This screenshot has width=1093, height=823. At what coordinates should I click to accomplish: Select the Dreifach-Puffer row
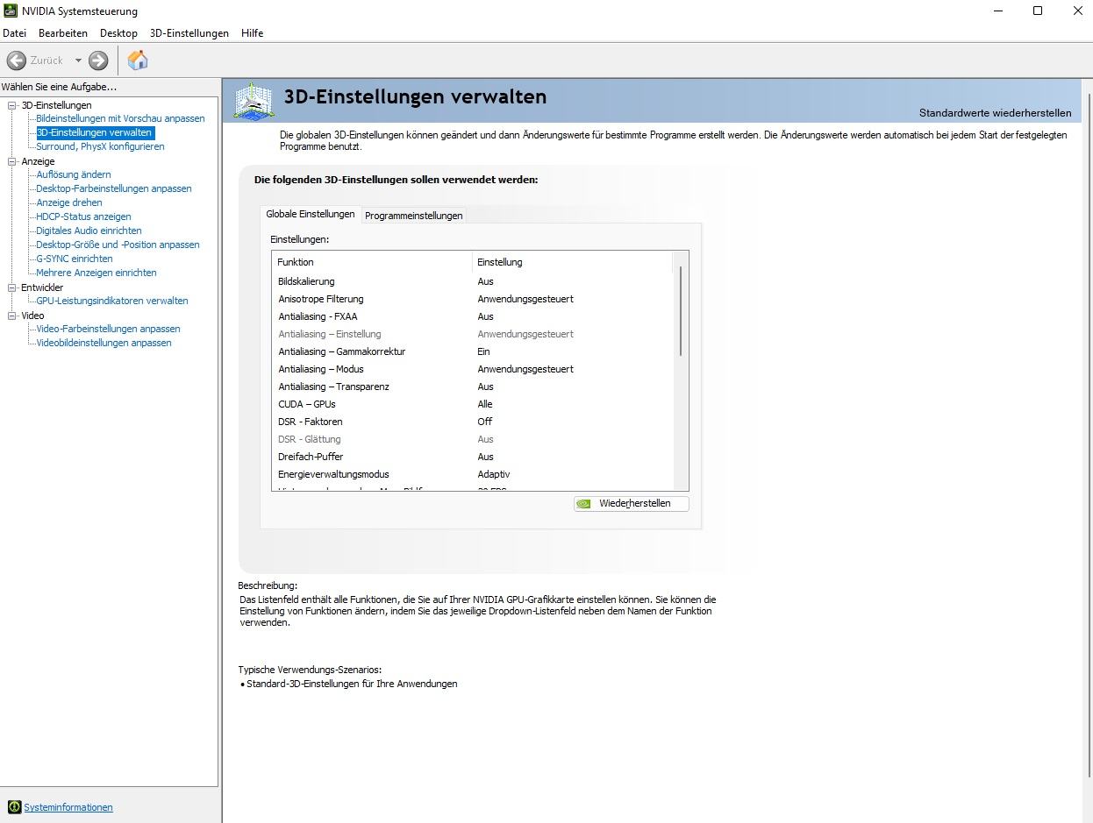tap(473, 457)
